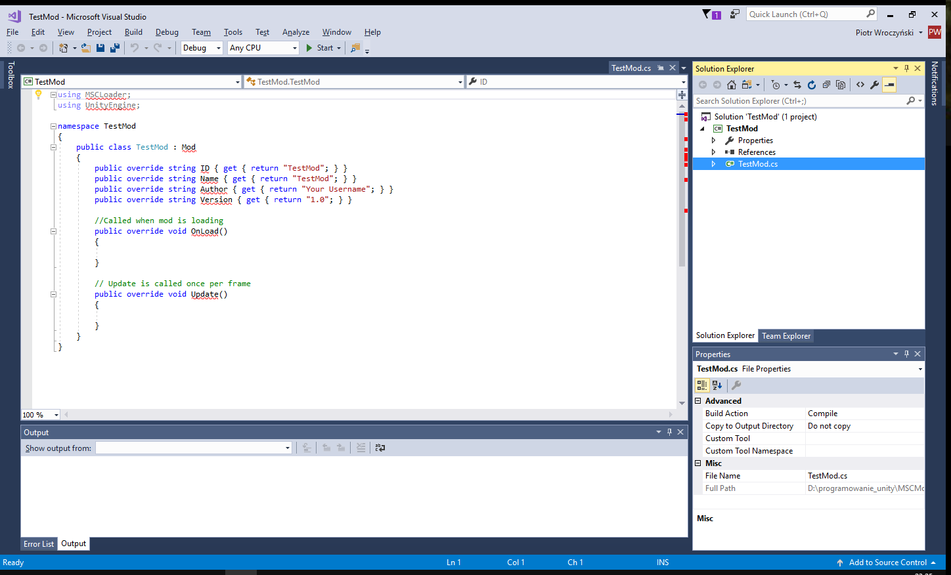Switch to the Error List tab
The height and width of the screenshot is (575, 951).
pyautogui.click(x=39, y=544)
